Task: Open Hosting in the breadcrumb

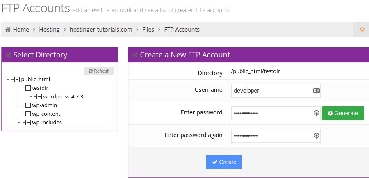Action: pos(49,30)
